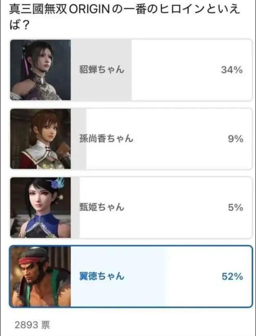Click the 貂蝉ちゃん label text
The image size is (256, 336).
pos(101,70)
